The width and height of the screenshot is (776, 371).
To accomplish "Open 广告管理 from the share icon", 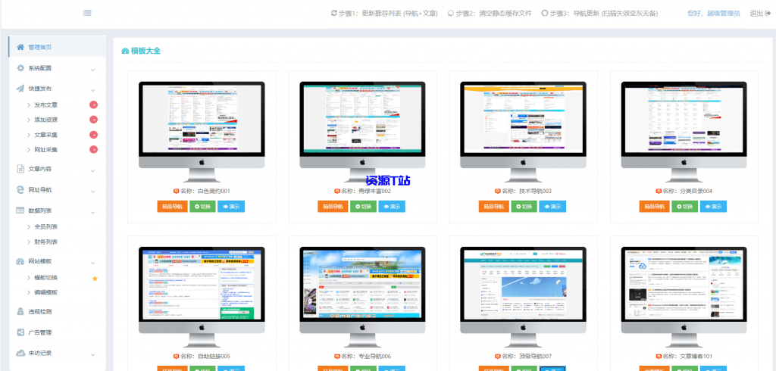I will point(20,332).
